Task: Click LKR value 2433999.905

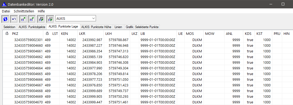Action: (92, 96)
